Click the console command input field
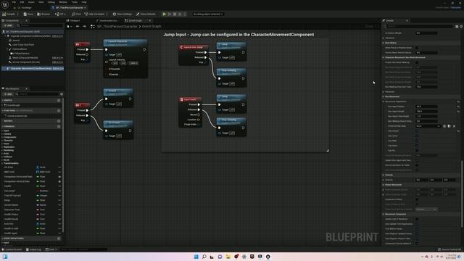The image size is (464, 261). click(x=83, y=249)
